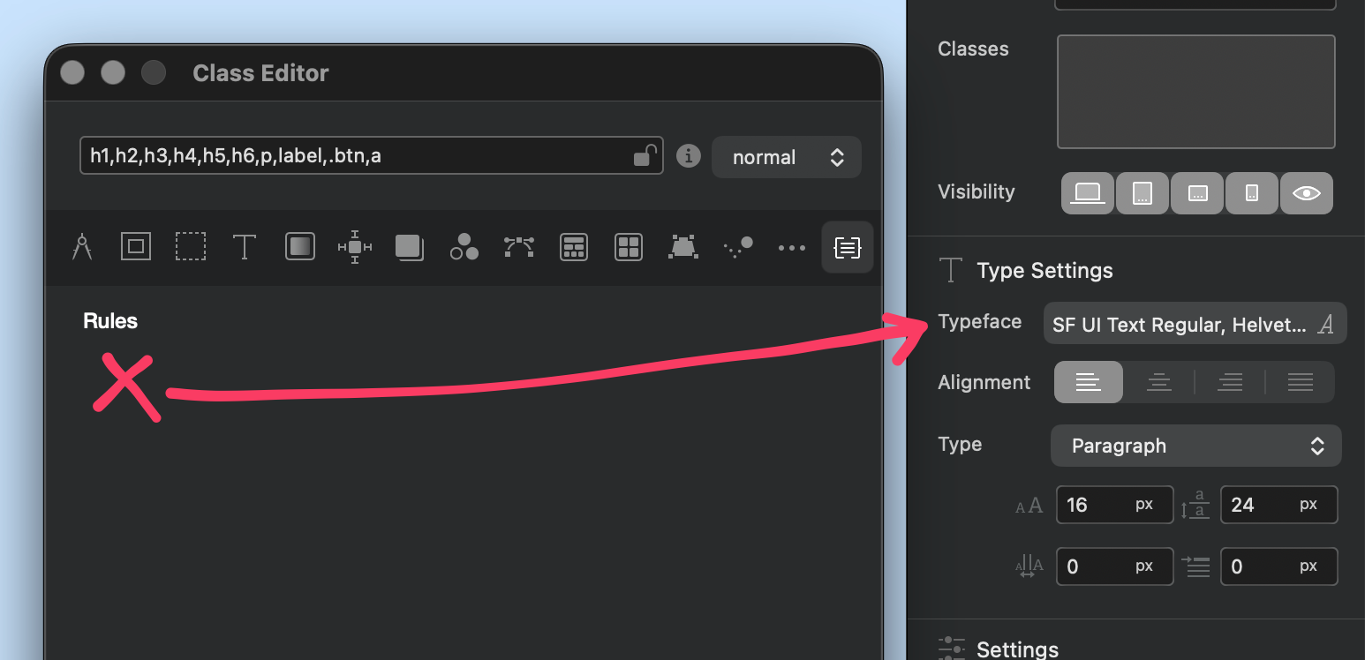Toggle the eye visibility button
This screenshot has height=660, width=1365.
pyautogui.click(x=1306, y=193)
